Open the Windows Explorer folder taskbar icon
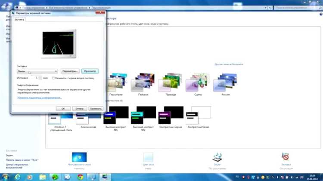This screenshot has width=323, height=181. pos(43,177)
